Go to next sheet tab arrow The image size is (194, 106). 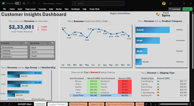tap(9, 104)
